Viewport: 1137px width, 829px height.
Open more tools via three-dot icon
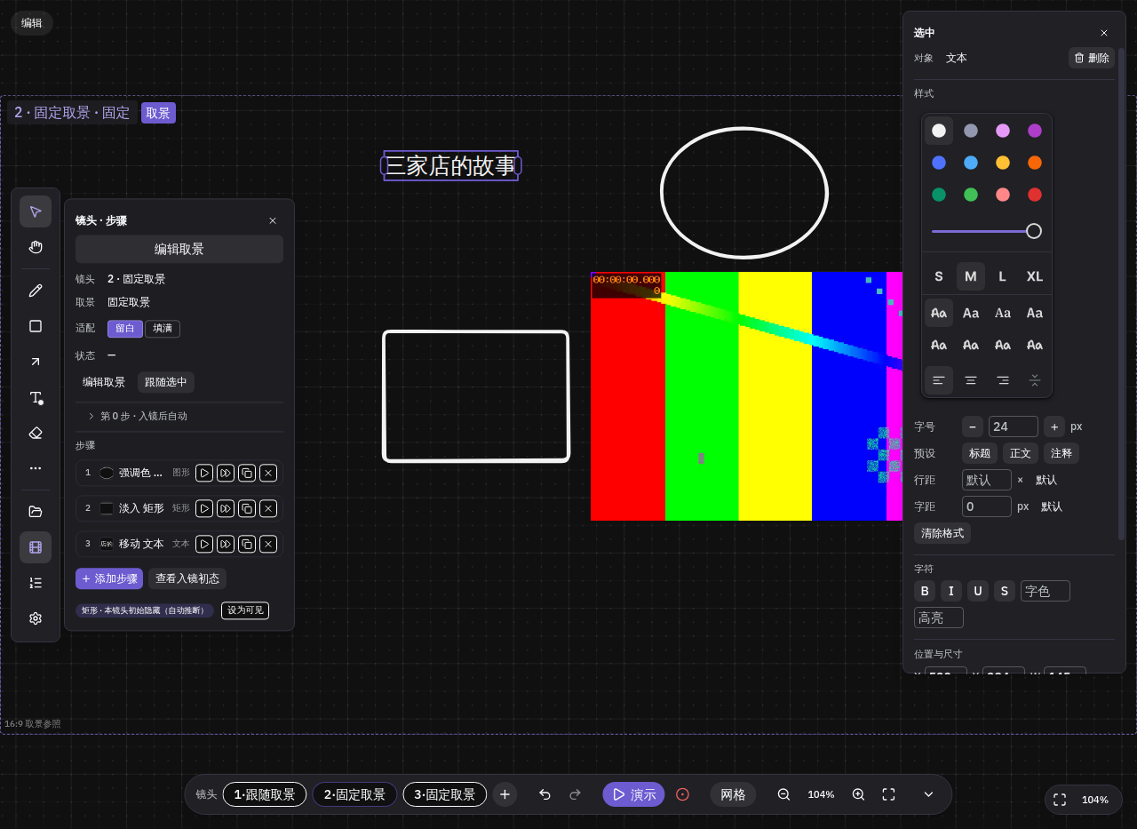[x=36, y=468]
